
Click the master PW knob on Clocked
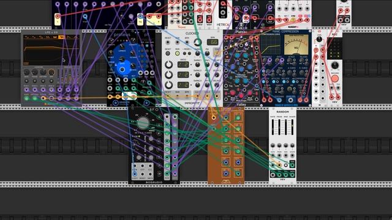point(207,53)
